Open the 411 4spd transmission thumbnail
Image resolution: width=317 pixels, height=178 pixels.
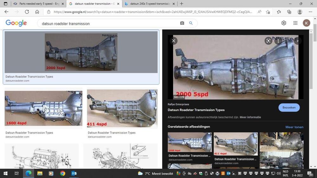(122, 108)
